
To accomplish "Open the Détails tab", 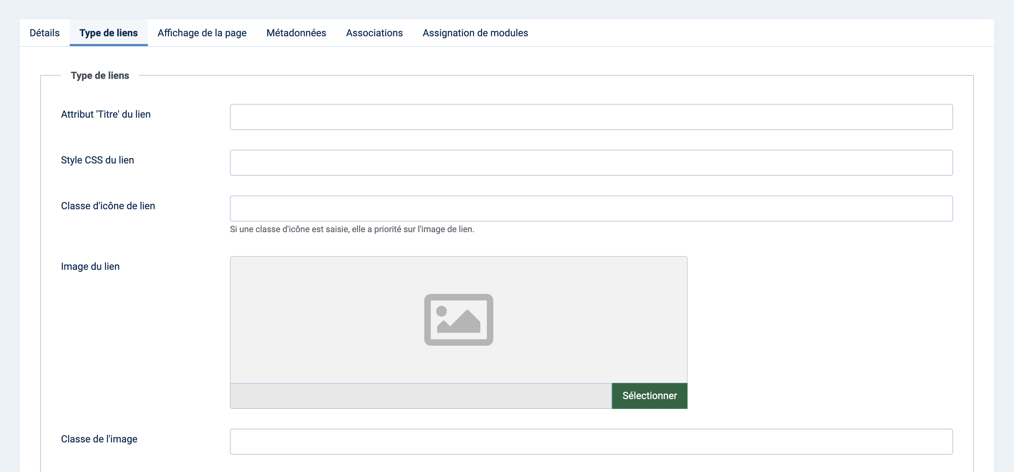I will tap(44, 33).
